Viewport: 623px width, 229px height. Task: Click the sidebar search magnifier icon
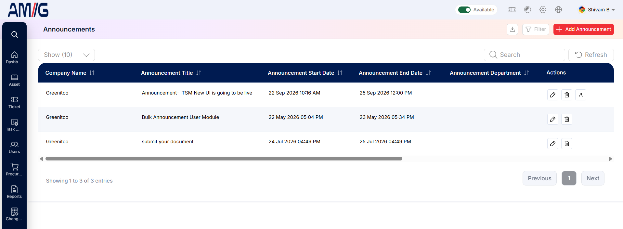pyautogui.click(x=14, y=34)
